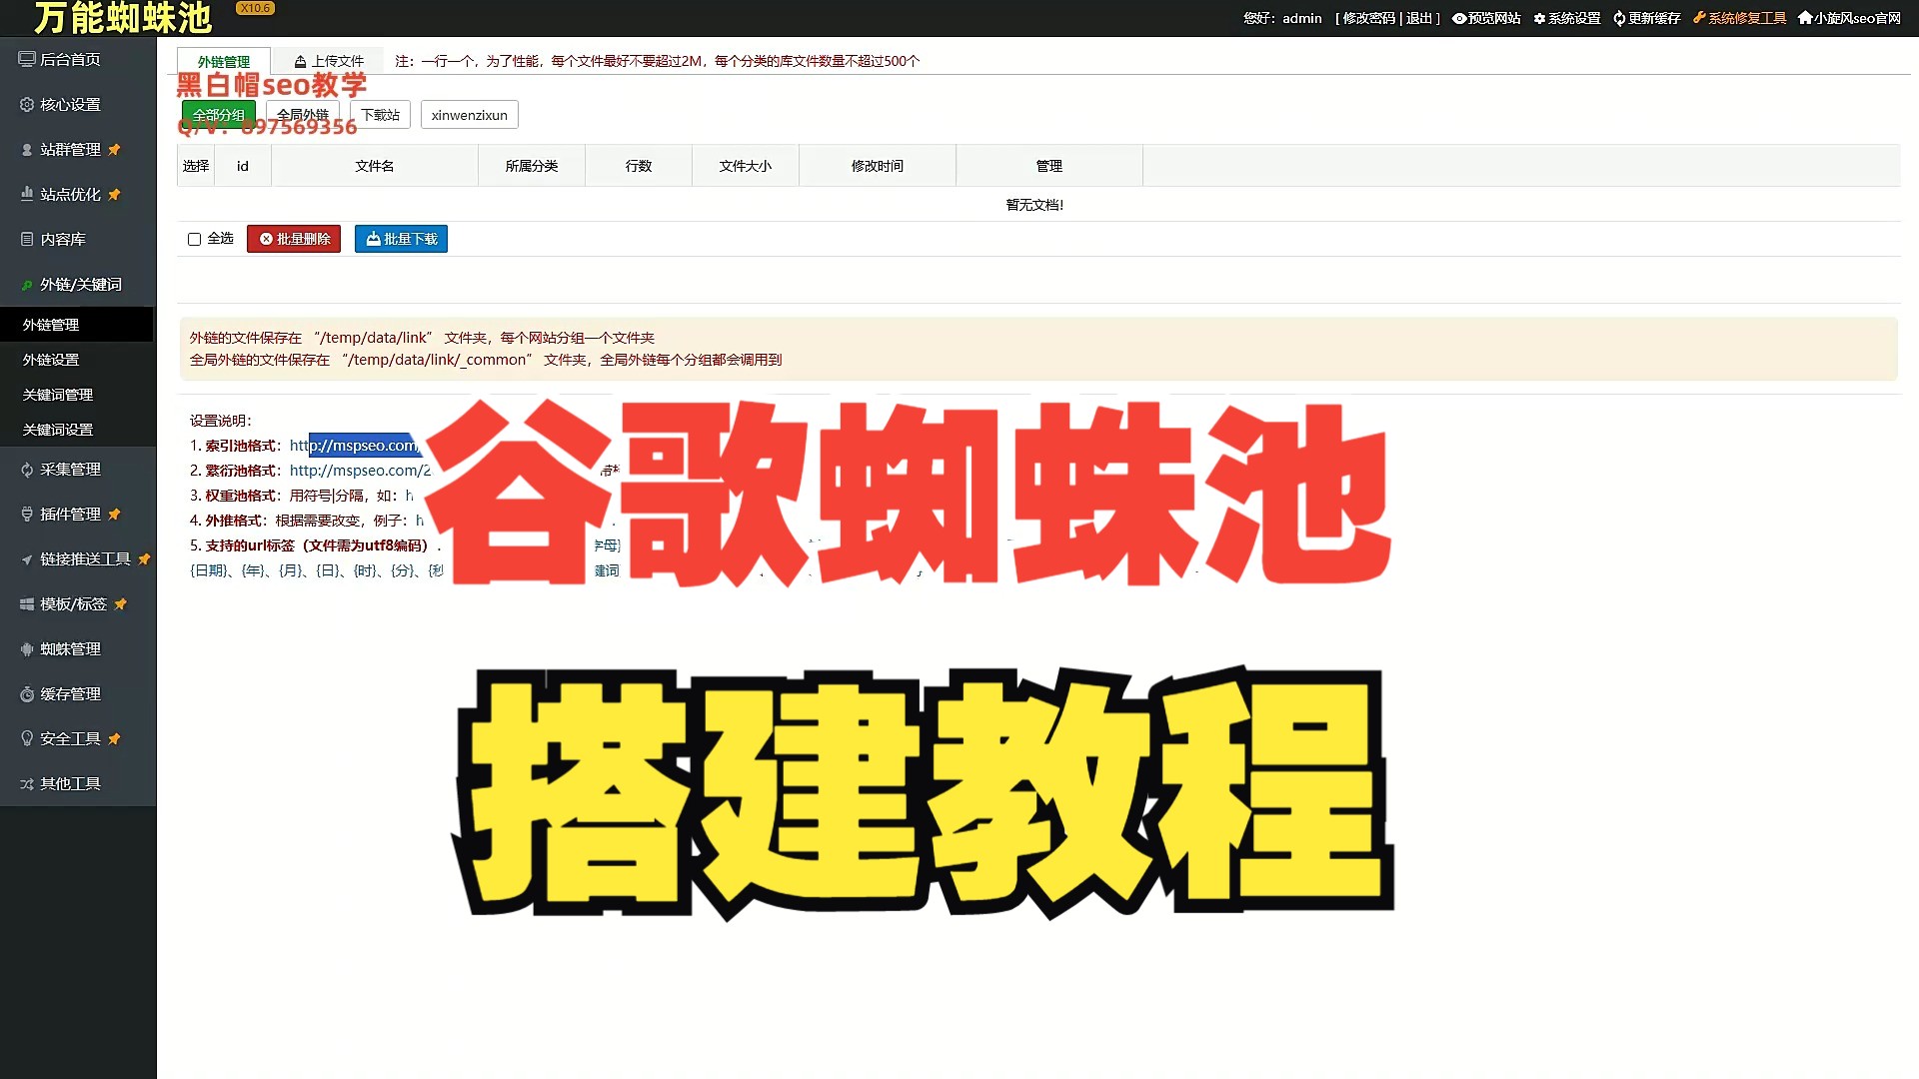Click the 修改时间 column header
The width and height of the screenshot is (1919, 1079).
point(878,166)
